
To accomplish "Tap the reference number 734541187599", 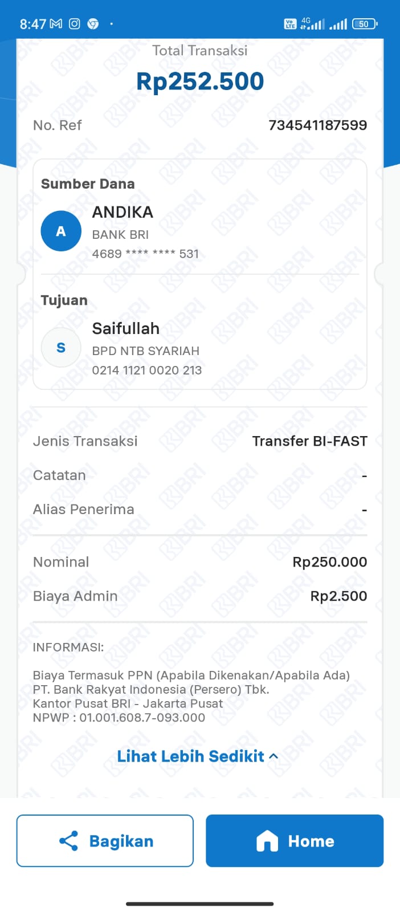I will (317, 125).
